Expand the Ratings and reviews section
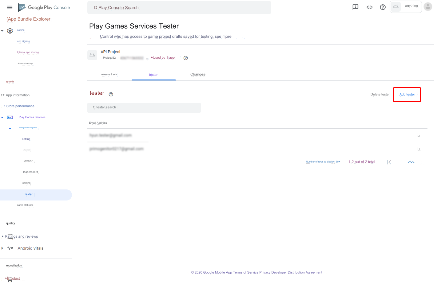437x284 pixels. point(3,236)
